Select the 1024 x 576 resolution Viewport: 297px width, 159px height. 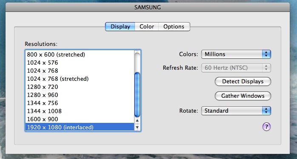[80, 62]
